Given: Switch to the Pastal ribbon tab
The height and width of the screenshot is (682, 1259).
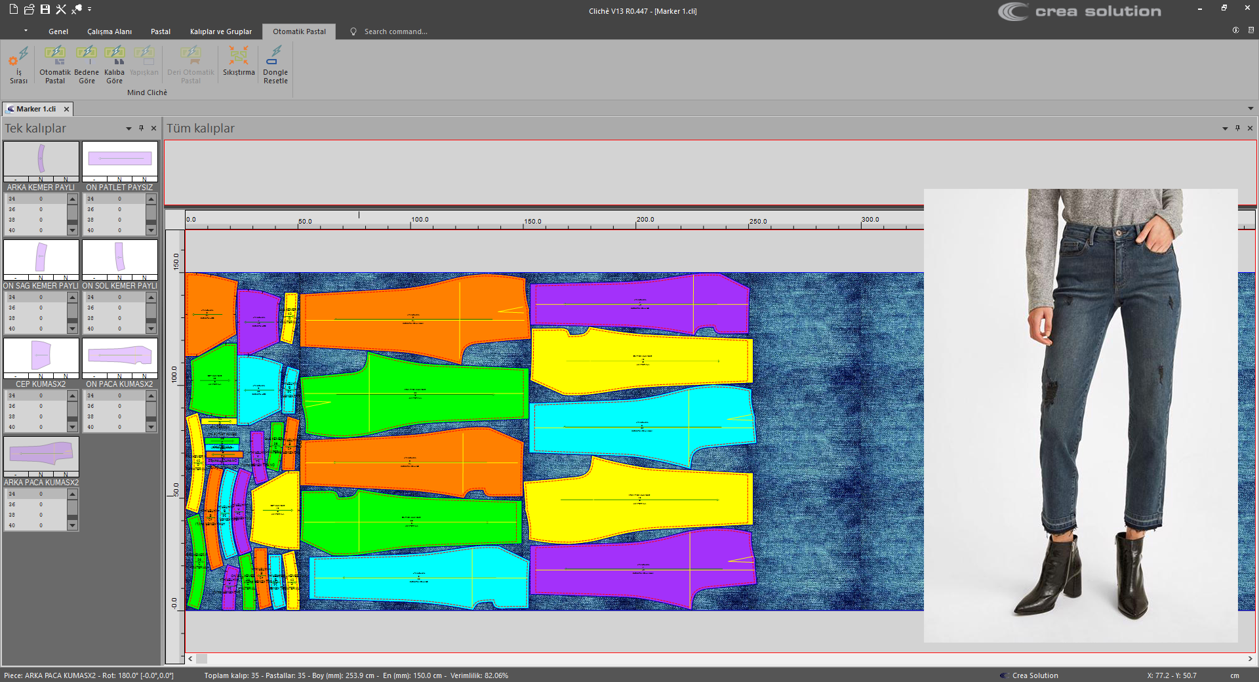Looking at the screenshot, I should click(161, 31).
